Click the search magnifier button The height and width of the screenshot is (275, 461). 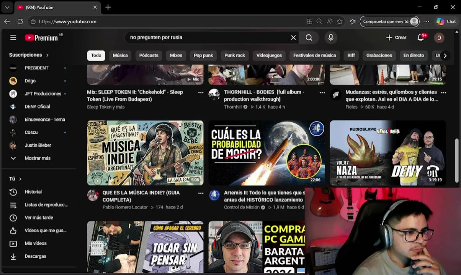(x=309, y=37)
